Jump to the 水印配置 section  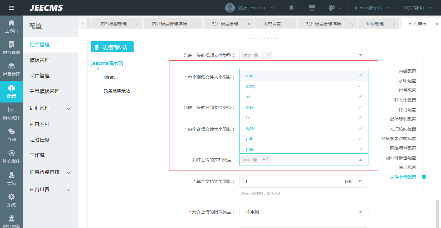(407, 81)
